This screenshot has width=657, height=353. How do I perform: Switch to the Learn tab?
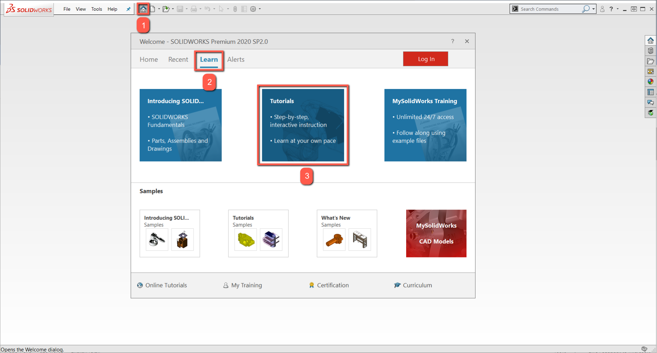209,59
